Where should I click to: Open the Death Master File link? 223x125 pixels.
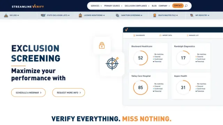tap(168, 15)
